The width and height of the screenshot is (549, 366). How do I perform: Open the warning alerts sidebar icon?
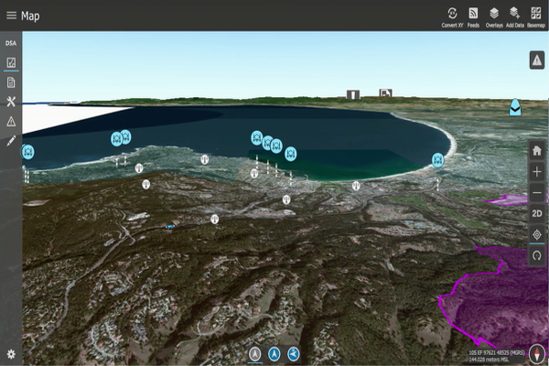11,121
